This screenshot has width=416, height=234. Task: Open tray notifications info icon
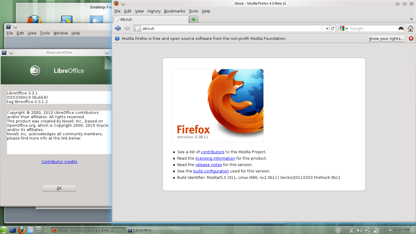338,230
